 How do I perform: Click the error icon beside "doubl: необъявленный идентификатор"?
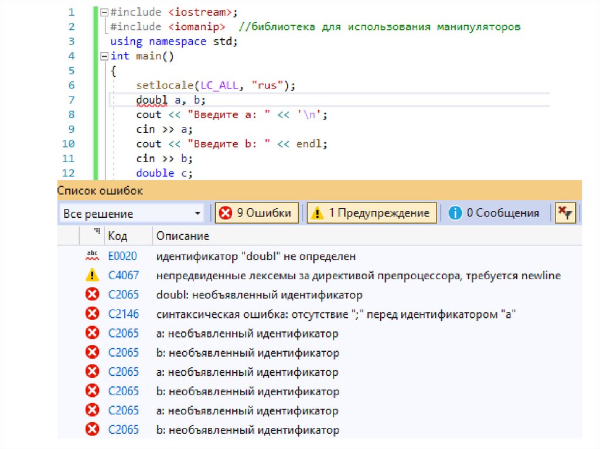pos(92,294)
